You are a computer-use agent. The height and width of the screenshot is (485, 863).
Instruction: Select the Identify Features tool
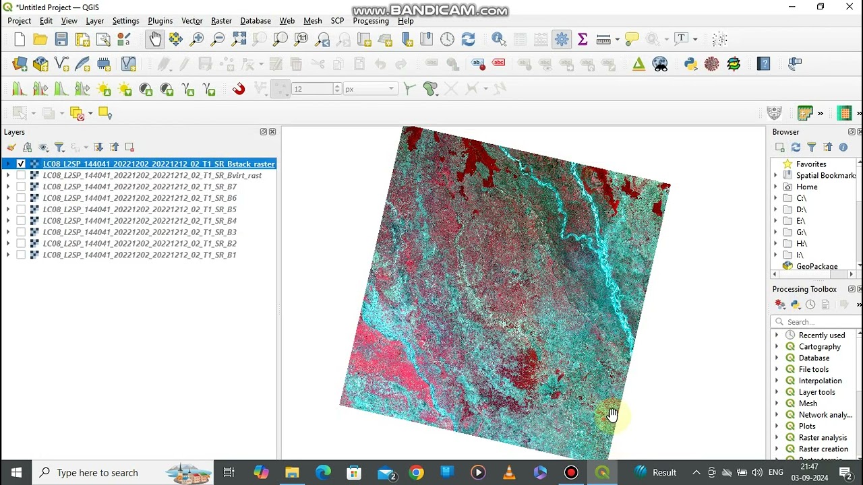coord(499,39)
